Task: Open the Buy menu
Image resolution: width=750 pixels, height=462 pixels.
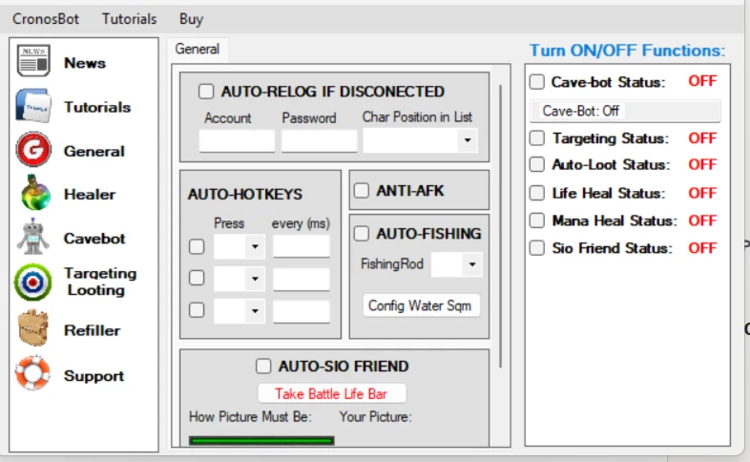Action: (192, 19)
